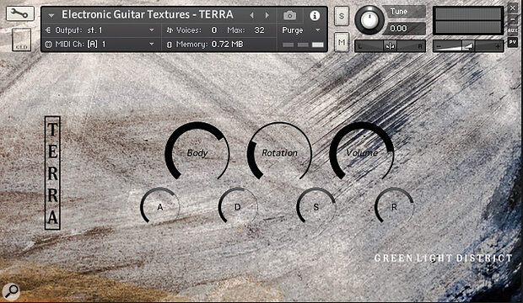Click the Body knob
This screenshot has width=523, height=303.
tap(197, 152)
